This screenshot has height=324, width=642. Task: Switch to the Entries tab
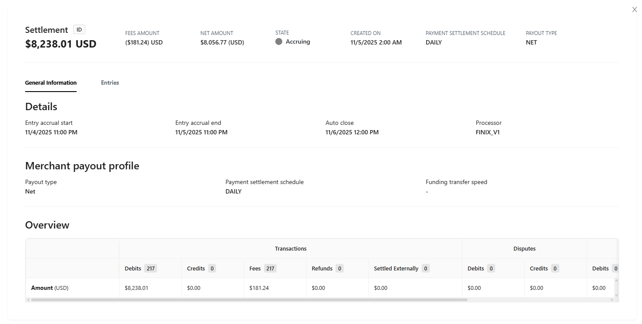(x=110, y=83)
